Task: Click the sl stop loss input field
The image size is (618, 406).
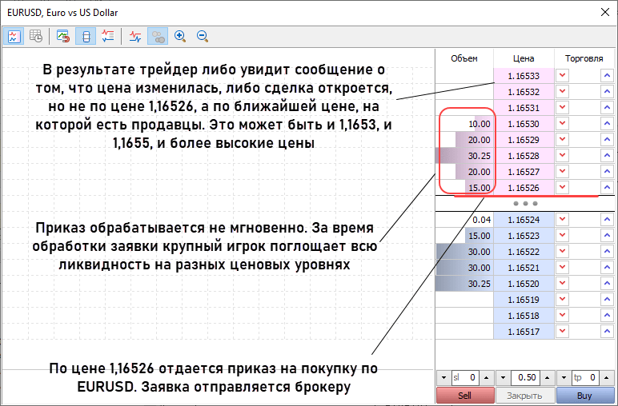Action: pos(464,377)
